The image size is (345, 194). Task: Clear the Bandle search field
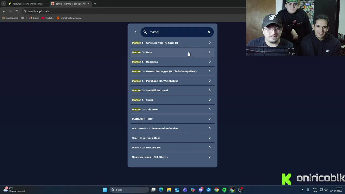(x=209, y=32)
